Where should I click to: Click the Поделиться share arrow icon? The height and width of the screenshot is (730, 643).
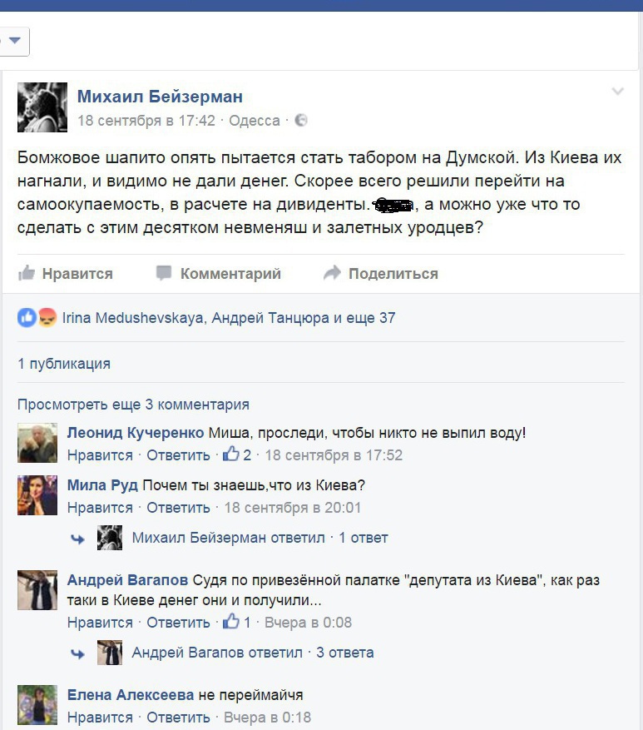(332, 273)
